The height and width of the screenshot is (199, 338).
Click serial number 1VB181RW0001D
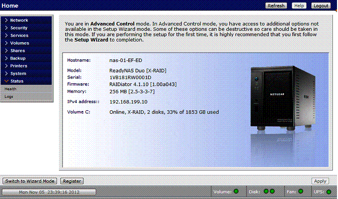131,77
